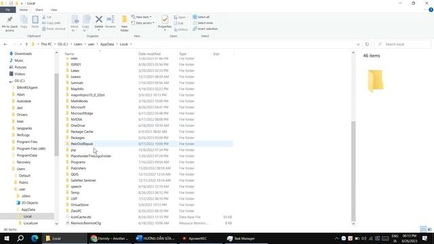Sort by the Type column header
Viewport: 434px width, 244px height.
[182, 54]
